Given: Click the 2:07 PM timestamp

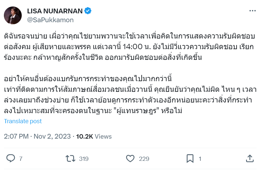Looking at the screenshot, I should click(x=16, y=137).
